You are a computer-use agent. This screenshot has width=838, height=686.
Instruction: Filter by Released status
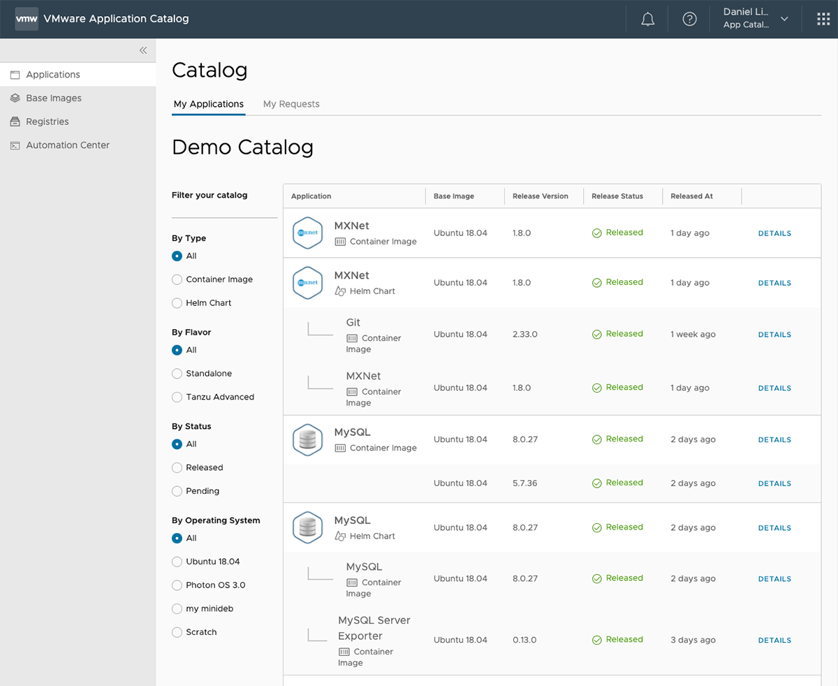[x=177, y=467]
